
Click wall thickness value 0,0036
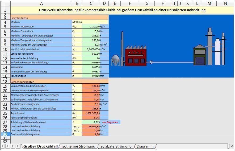(x=91, y=67)
